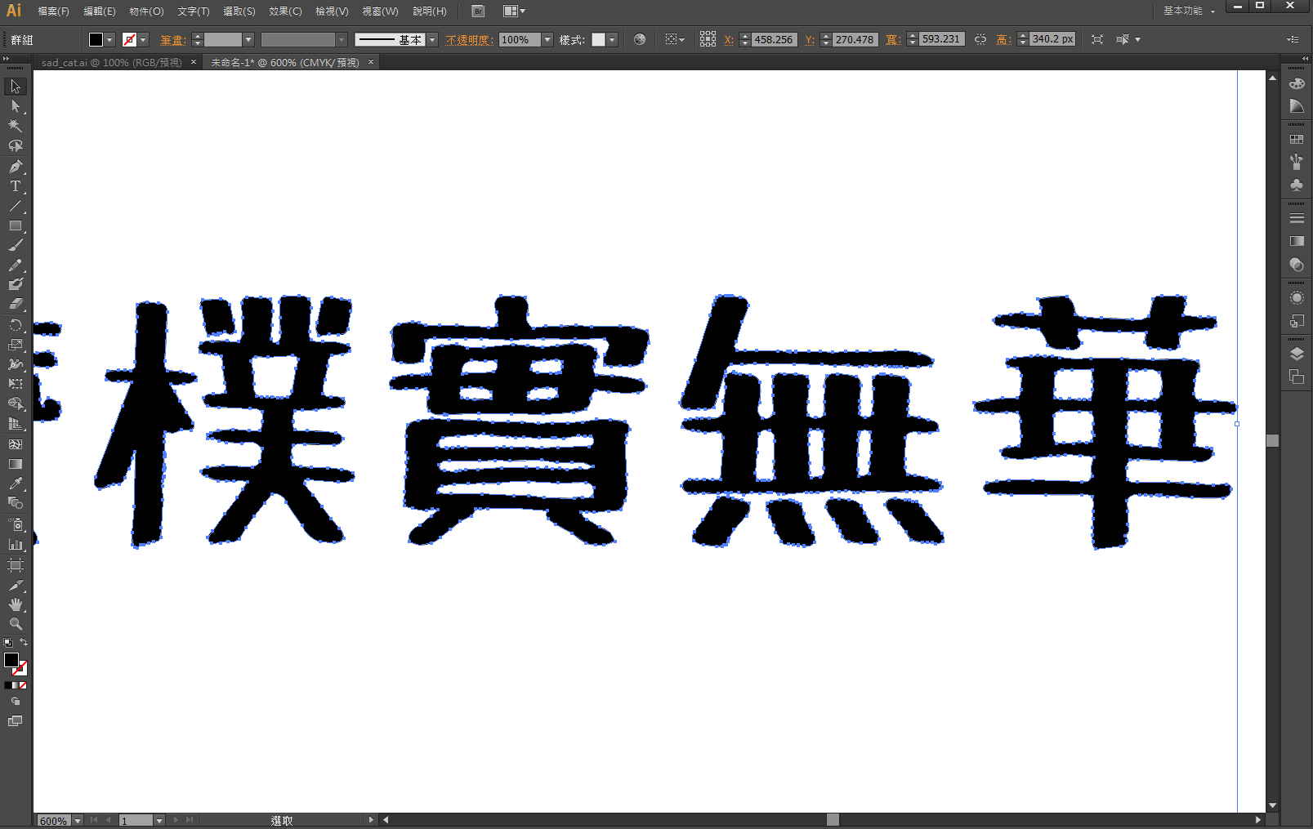Click the X coordinate label link

[x=728, y=39]
